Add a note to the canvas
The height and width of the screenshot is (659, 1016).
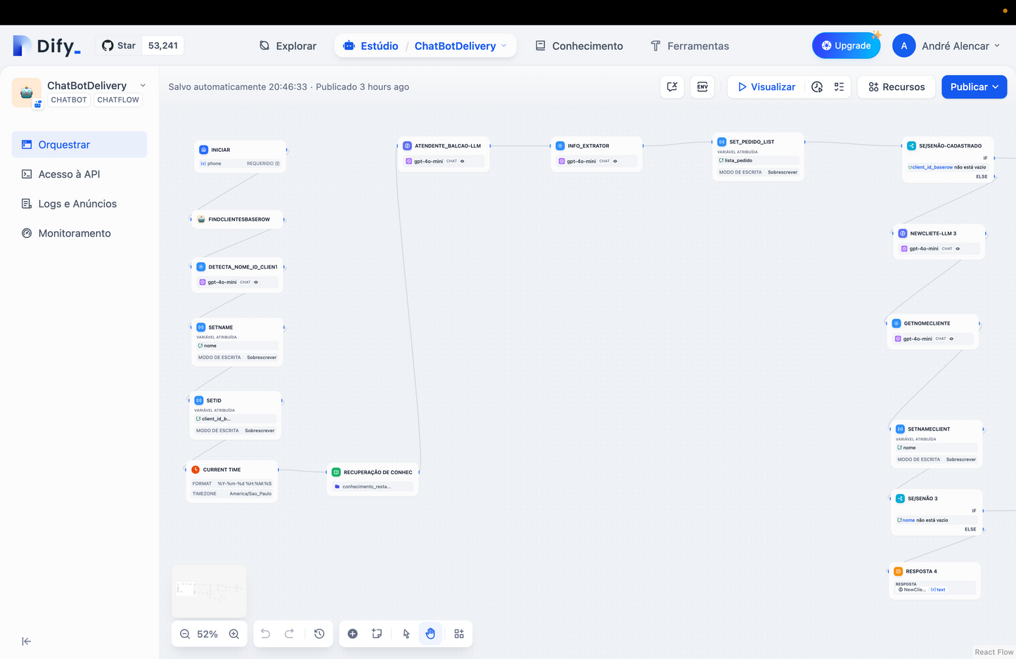coord(377,634)
